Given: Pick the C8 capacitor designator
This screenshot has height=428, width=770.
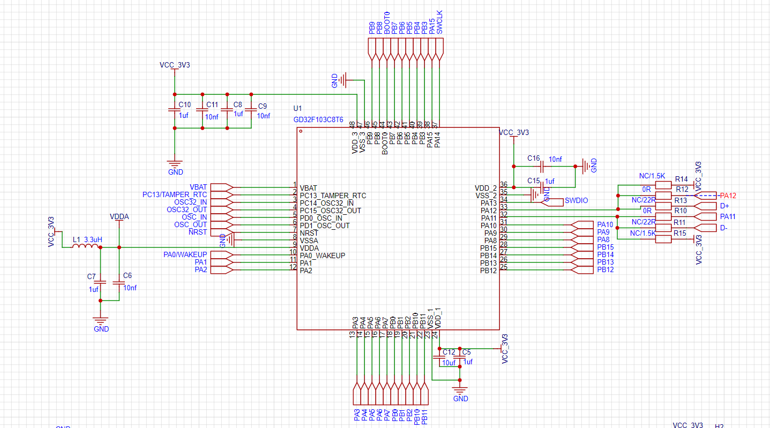Looking at the screenshot, I should [x=238, y=105].
